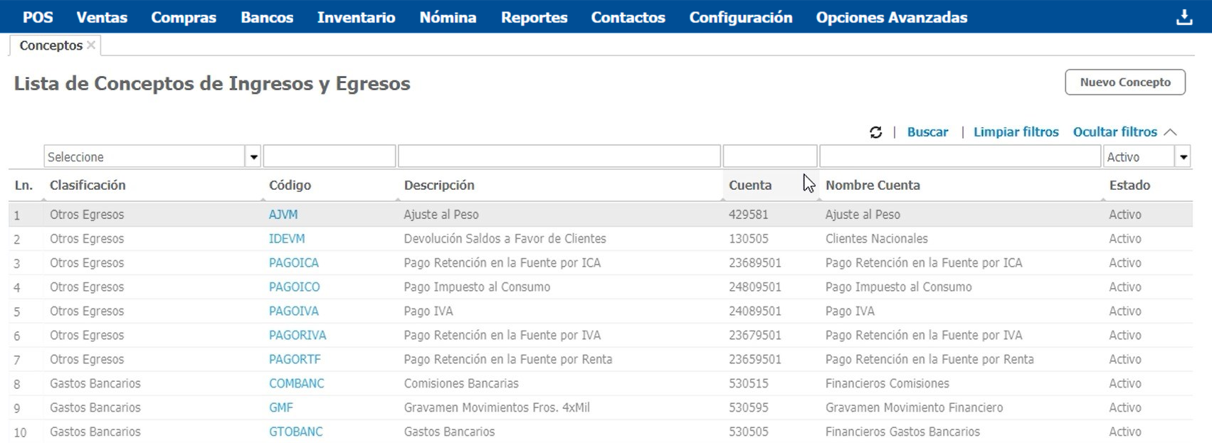Click the Nombre Cuenta filter field

[959, 156]
